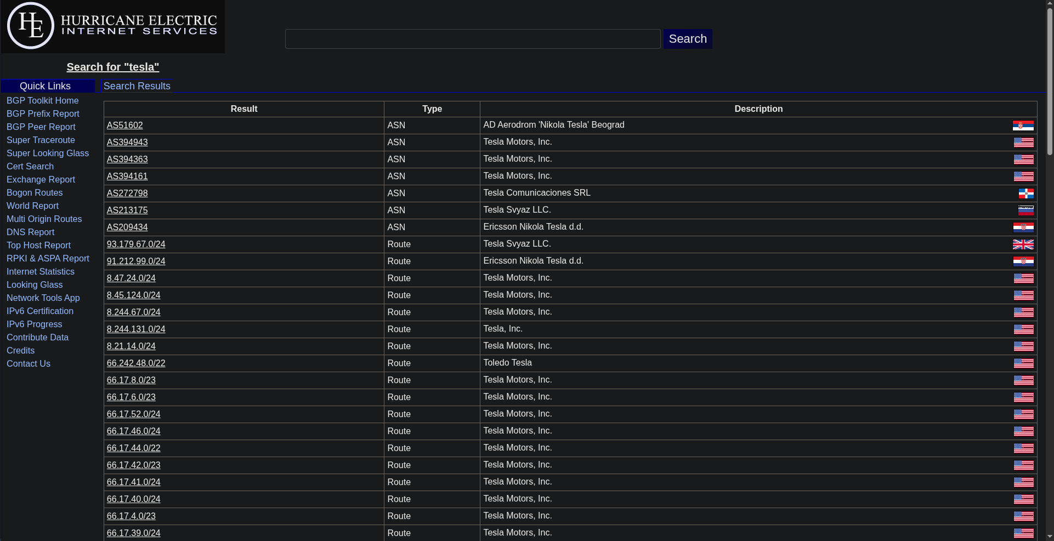Click the 'Search for "tesla"' heading link
Screen dimensions: 1054x541
[113, 67]
